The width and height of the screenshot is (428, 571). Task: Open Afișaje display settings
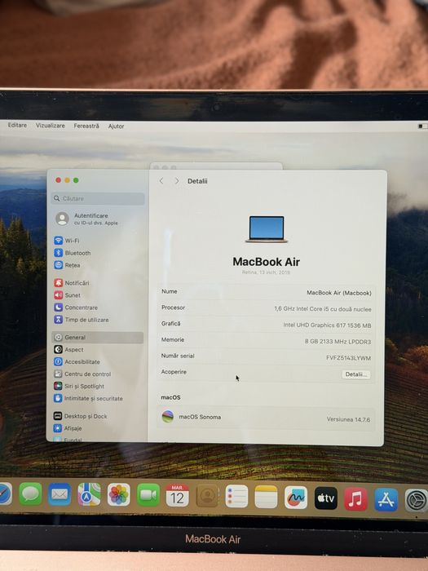[x=68, y=428]
